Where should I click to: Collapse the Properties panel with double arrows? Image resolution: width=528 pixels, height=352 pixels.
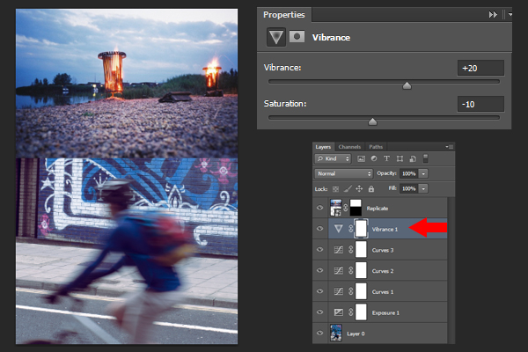click(x=493, y=14)
